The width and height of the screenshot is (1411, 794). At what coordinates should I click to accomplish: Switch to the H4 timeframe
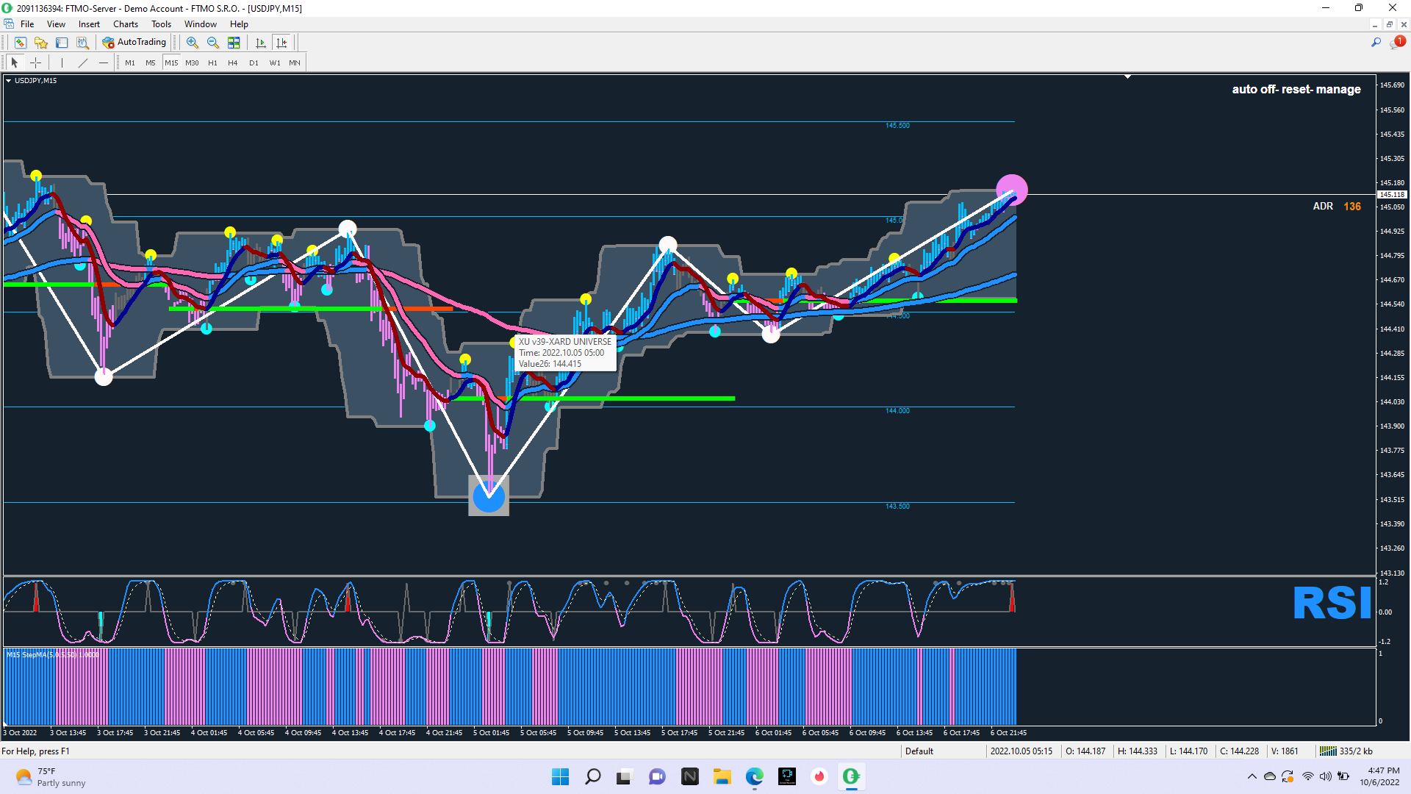[232, 62]
